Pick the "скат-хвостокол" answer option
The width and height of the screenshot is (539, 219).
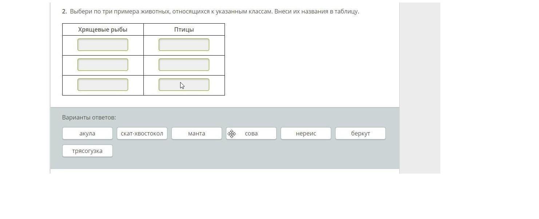pyautogui.click(x=142, y=133)
